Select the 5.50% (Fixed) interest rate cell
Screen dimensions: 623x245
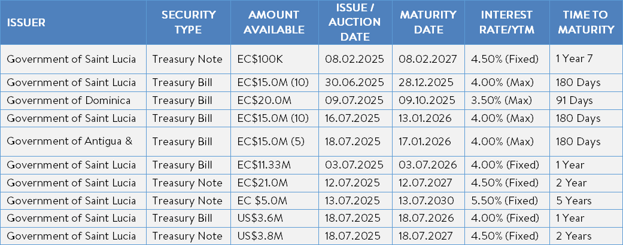click(x=506, y=201)
